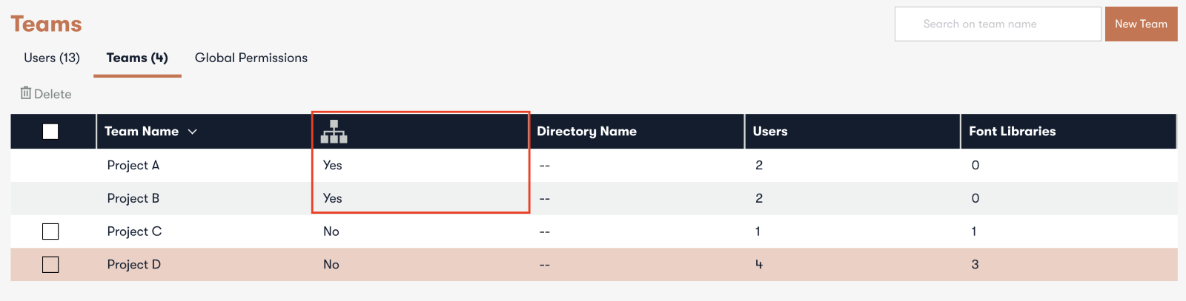Check the Project D row checkbox
This screenshot has height=301, width=1186.
click(x=50, y=264)
